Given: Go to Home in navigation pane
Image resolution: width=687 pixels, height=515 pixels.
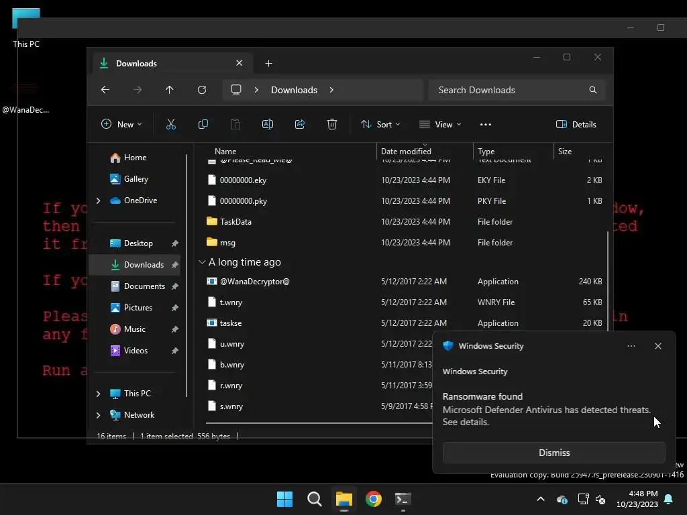Looking at the screenshot, I should pos(134,158).
